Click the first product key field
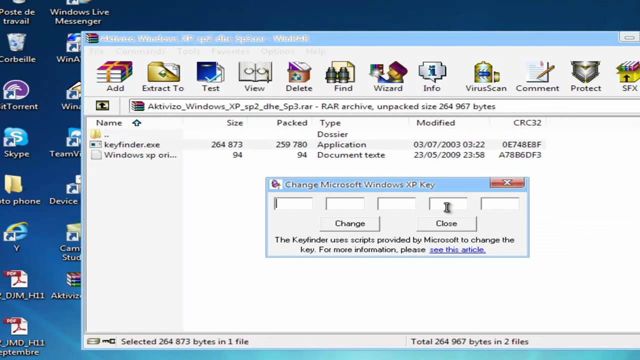Image resolution: width=640 pixels, height=360 pixels. (x=293, y=203)
